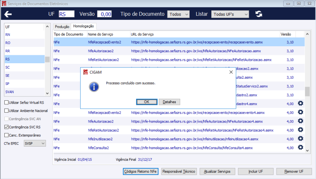
Task: Click the Responsável Técnico button
Action: tap(179, 171)
